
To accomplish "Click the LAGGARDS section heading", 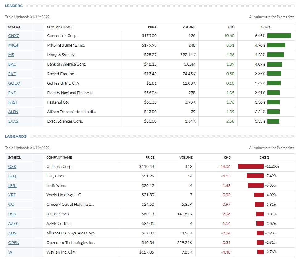I will [x=16, y=136].
